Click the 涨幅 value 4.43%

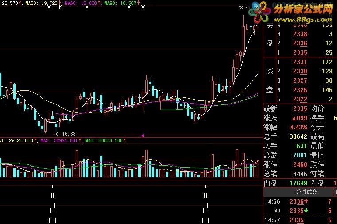pyautogui.click(x=299, y=127)
